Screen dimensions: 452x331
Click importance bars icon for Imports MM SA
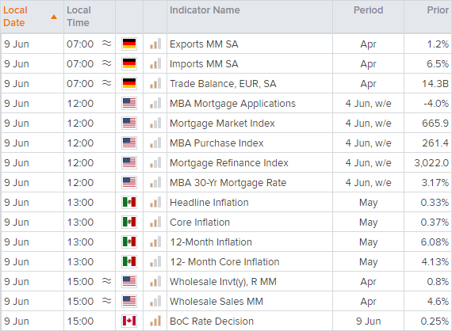[155, 64]
